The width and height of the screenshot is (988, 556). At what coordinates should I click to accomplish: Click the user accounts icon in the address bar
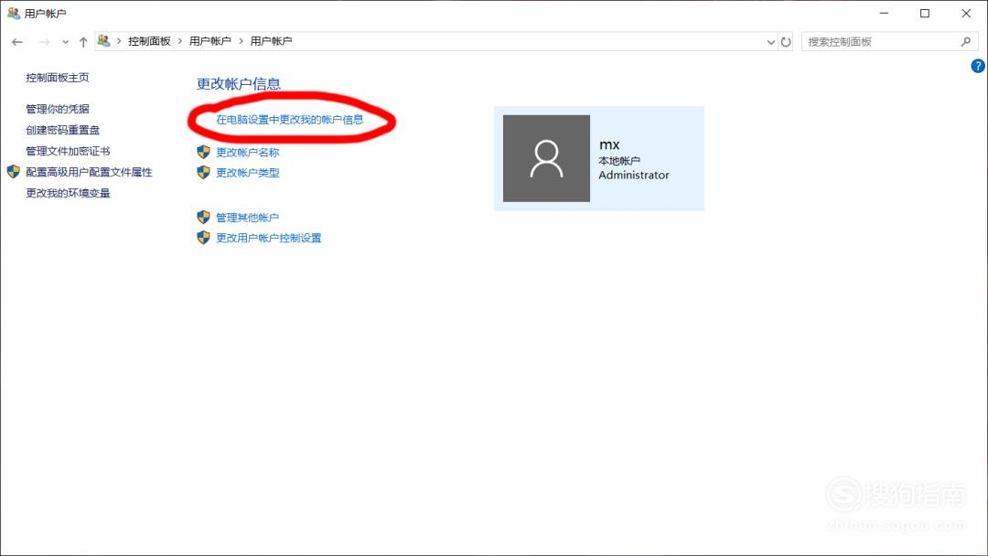104,41
